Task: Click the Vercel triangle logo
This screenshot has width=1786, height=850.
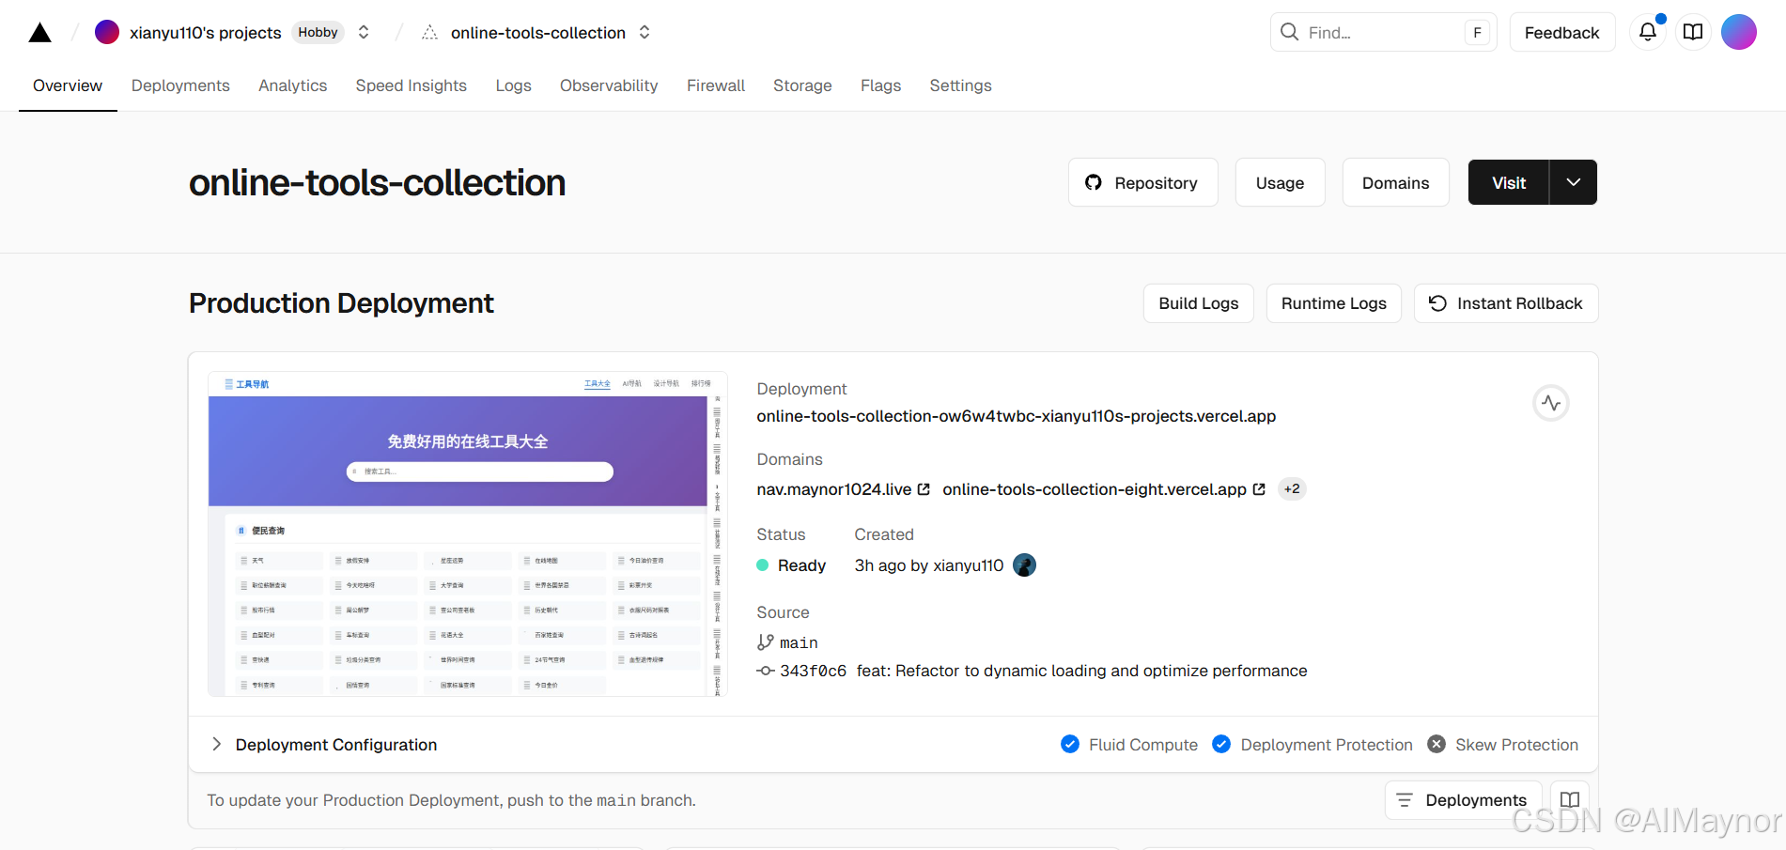Action: click(39, 33)
